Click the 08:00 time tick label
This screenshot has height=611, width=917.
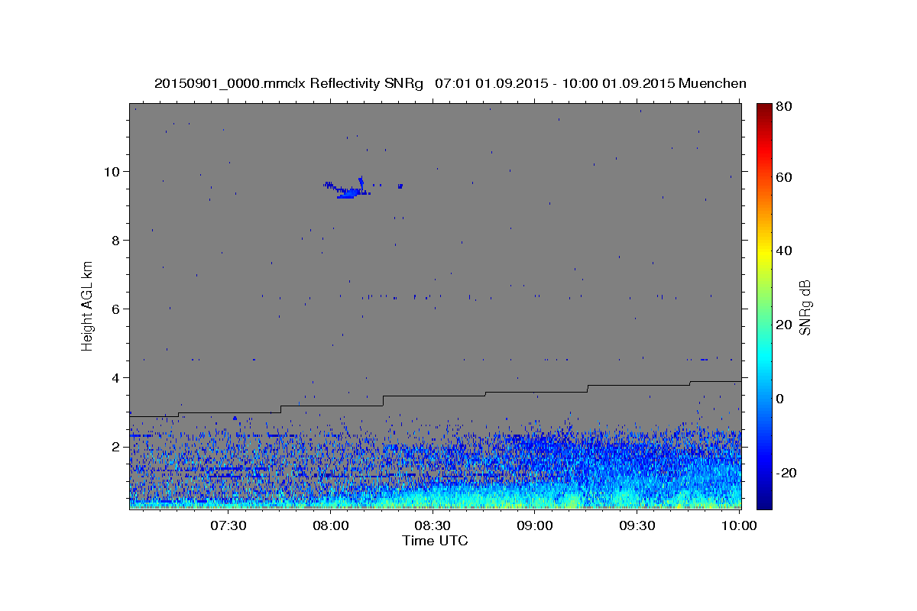pos(331,526)
